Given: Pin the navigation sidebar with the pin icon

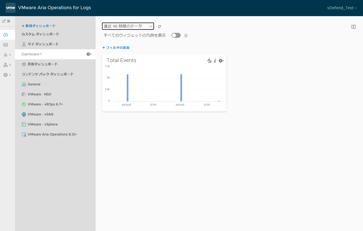Looking at the screenshot, I should [x=4, y=21].
